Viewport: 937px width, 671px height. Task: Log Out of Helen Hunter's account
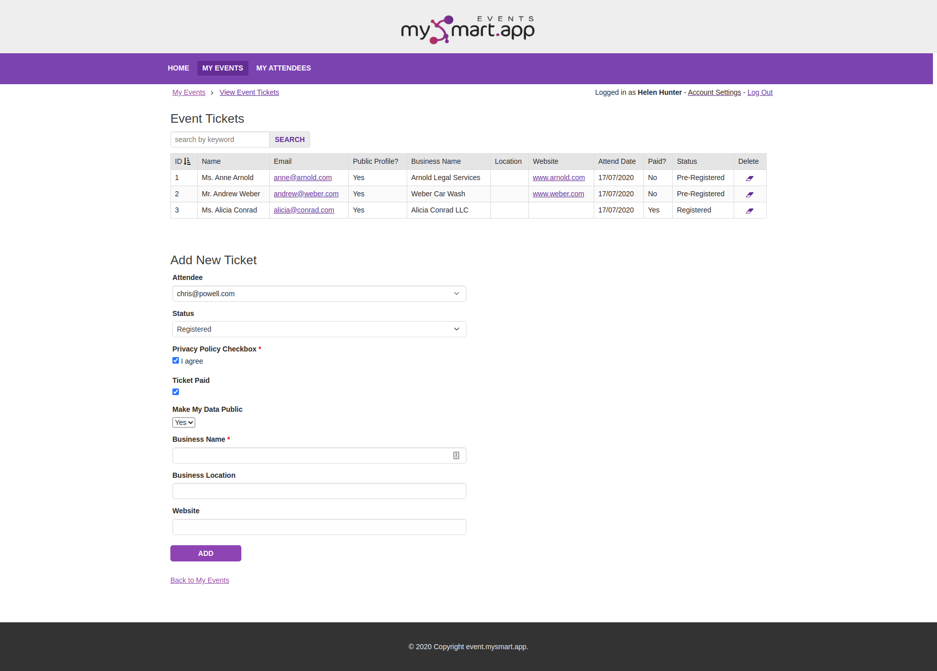pyautogui.click(x=760, y=92)
